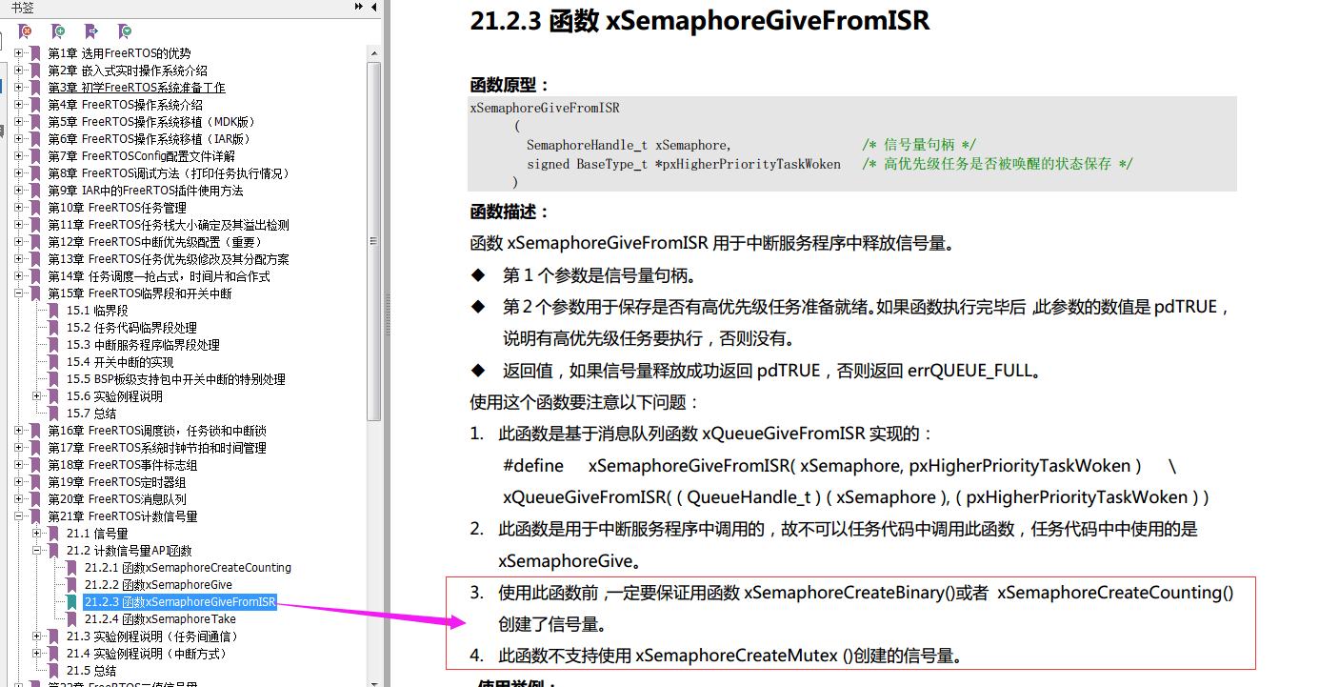Click the code line SemaphoreHandle_t xSemaphore,
1319x687 pixels.
click(629, 146)
